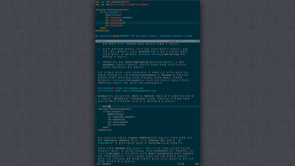The height and width of the screenshot is (166, 295).
Task: Click 'set laststatus=0' in the markdown code block
Action: [x=118, y=122]
